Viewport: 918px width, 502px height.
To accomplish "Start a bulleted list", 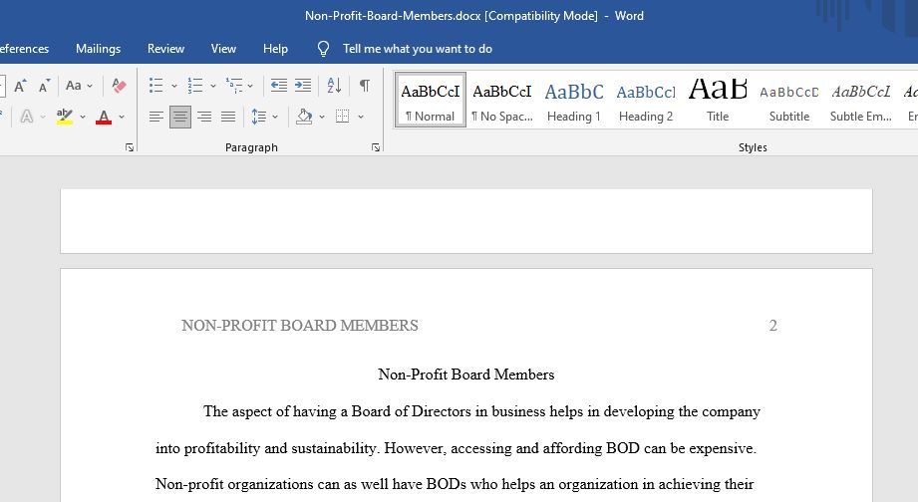I will point(155,86).
